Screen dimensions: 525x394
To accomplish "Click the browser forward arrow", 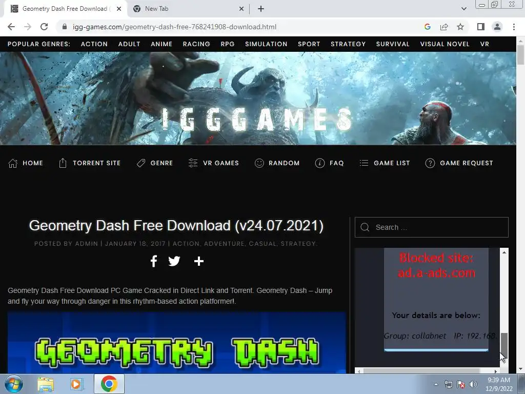I will 28,27.
